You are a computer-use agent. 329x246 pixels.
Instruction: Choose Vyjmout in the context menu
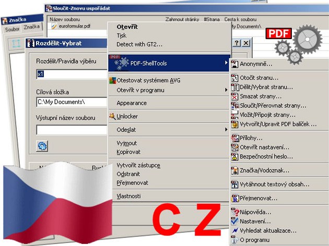click(x=126, y=143)
